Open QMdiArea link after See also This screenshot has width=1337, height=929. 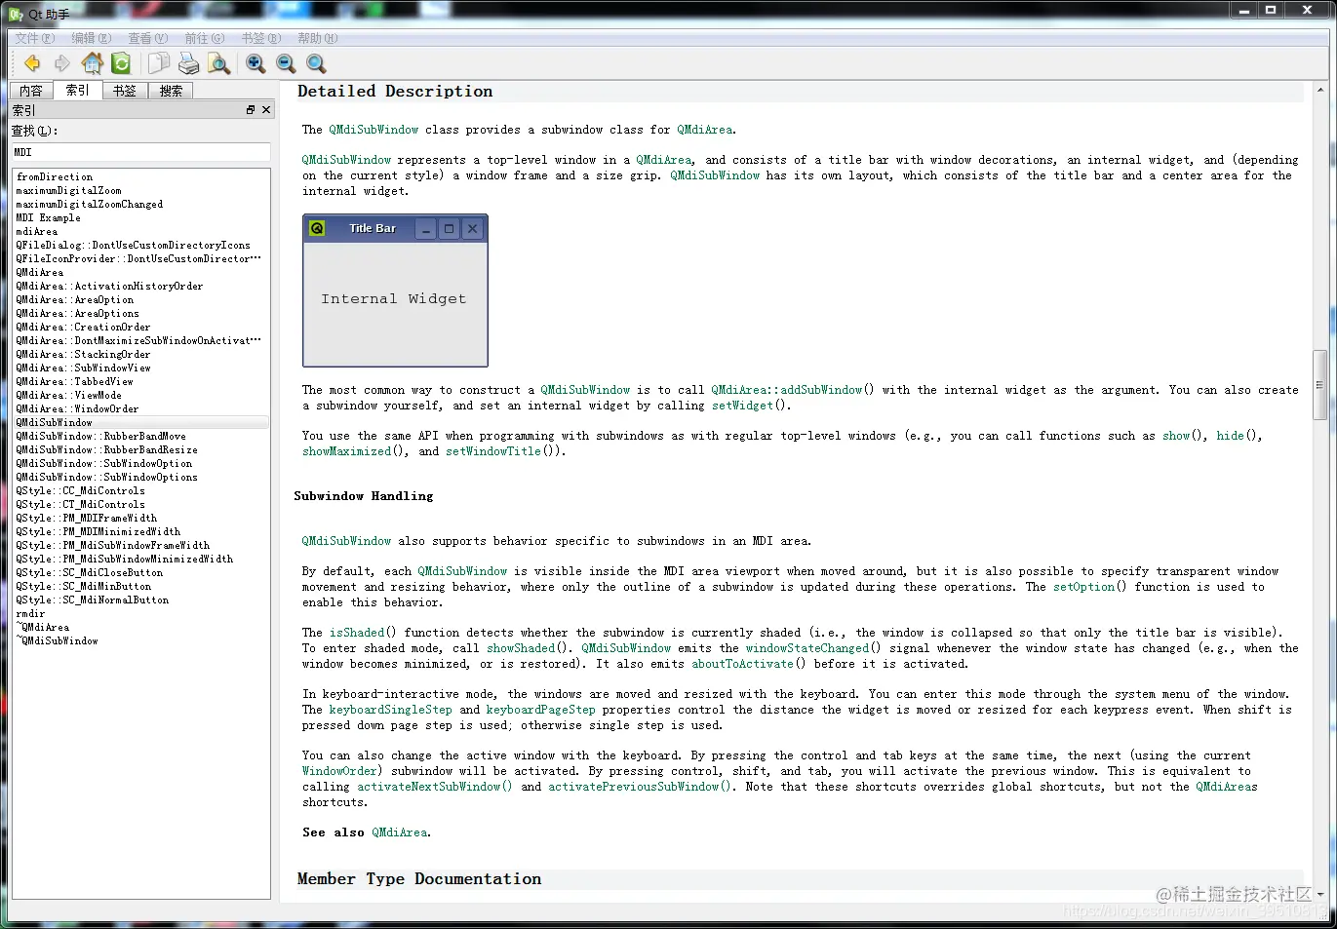click(x=399, y=832)
